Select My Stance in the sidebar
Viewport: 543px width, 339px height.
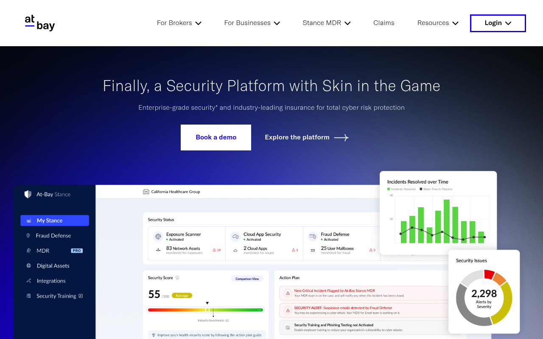[x=55, y=220]
